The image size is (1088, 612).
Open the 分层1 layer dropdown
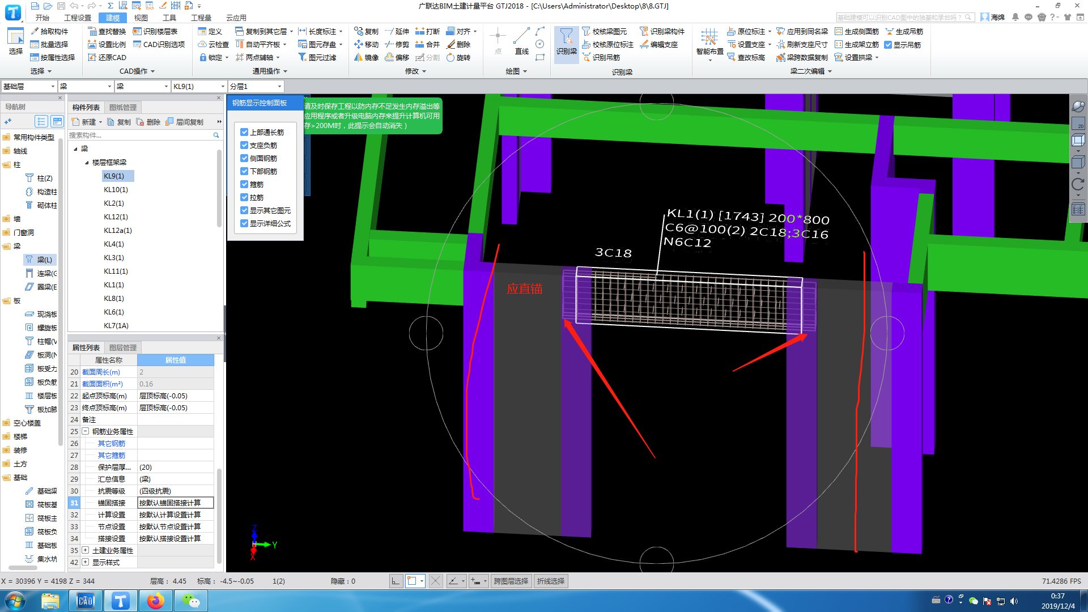pos(256,86)
